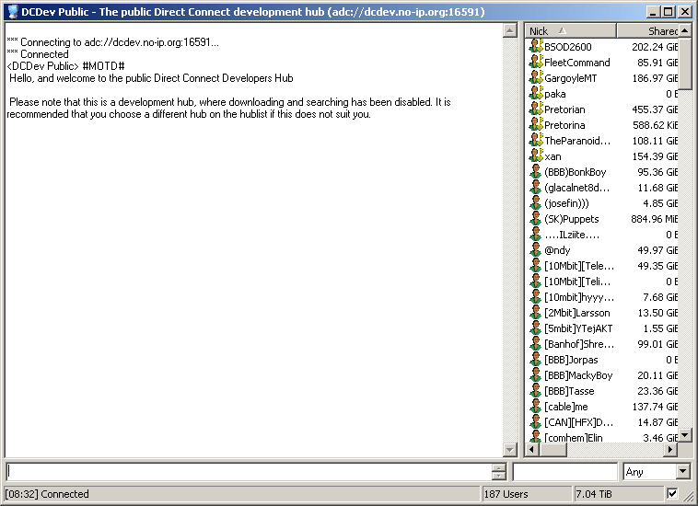Click the [08:32] Connected status text
Screen dimensions: 698x506
[47, 493]
